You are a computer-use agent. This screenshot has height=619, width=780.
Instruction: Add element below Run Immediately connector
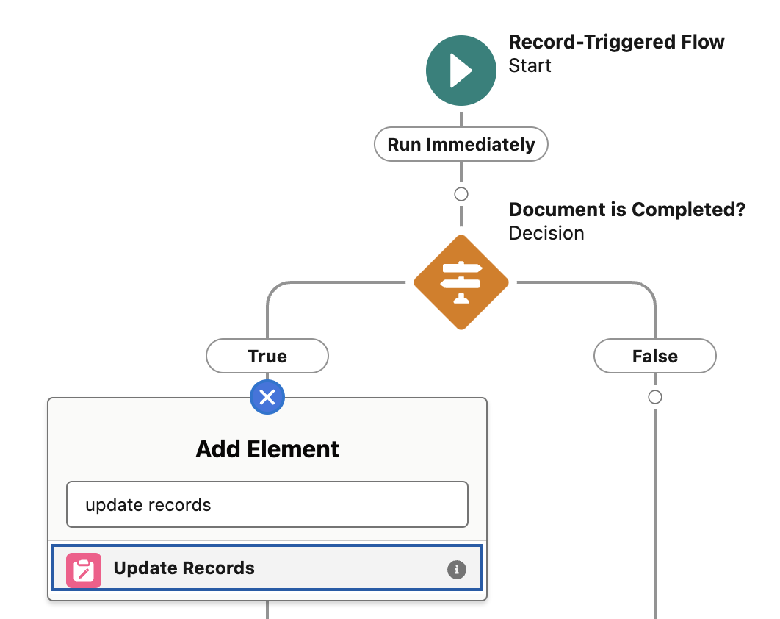click(461, 194)
